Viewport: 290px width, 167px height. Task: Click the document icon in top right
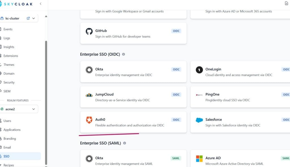pyautogui.click(x=286, y=3)
